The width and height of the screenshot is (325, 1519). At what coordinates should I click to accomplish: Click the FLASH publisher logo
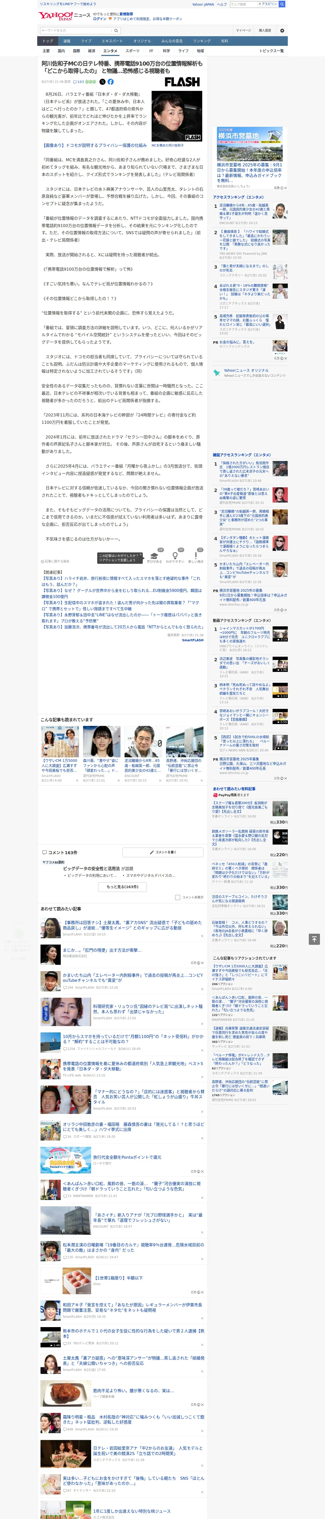point(182,82)
